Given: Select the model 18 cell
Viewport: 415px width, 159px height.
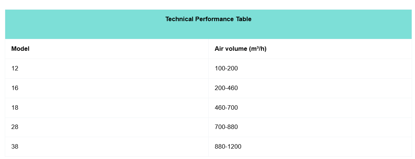Looking at the screenshot, I should [x=15, y=107].
